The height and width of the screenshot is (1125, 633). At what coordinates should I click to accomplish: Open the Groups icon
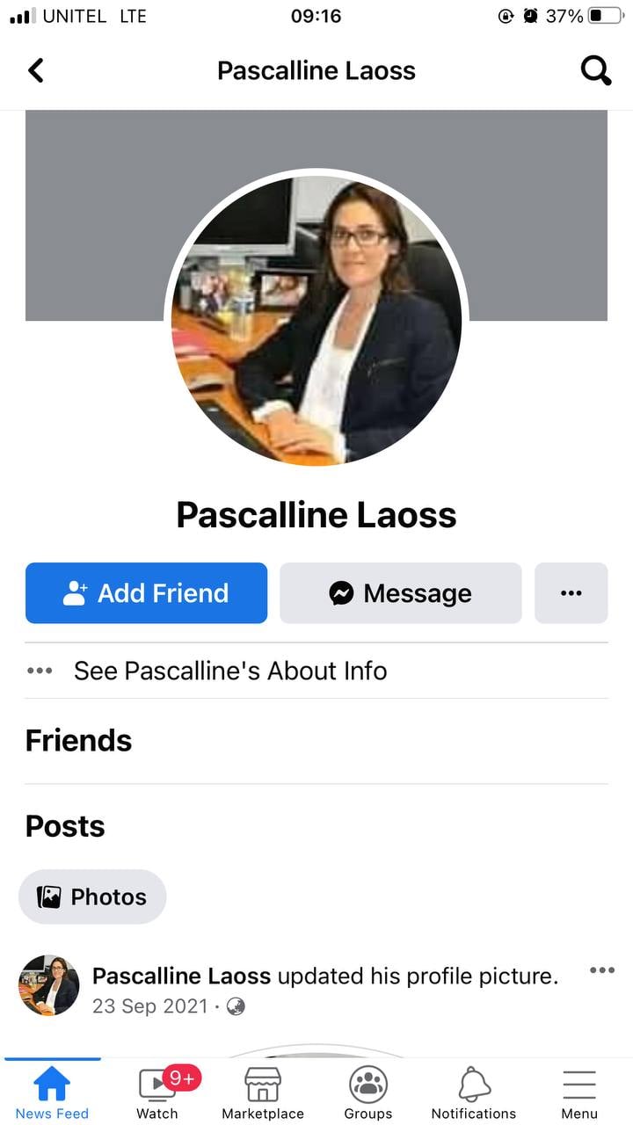(368, 1085)
